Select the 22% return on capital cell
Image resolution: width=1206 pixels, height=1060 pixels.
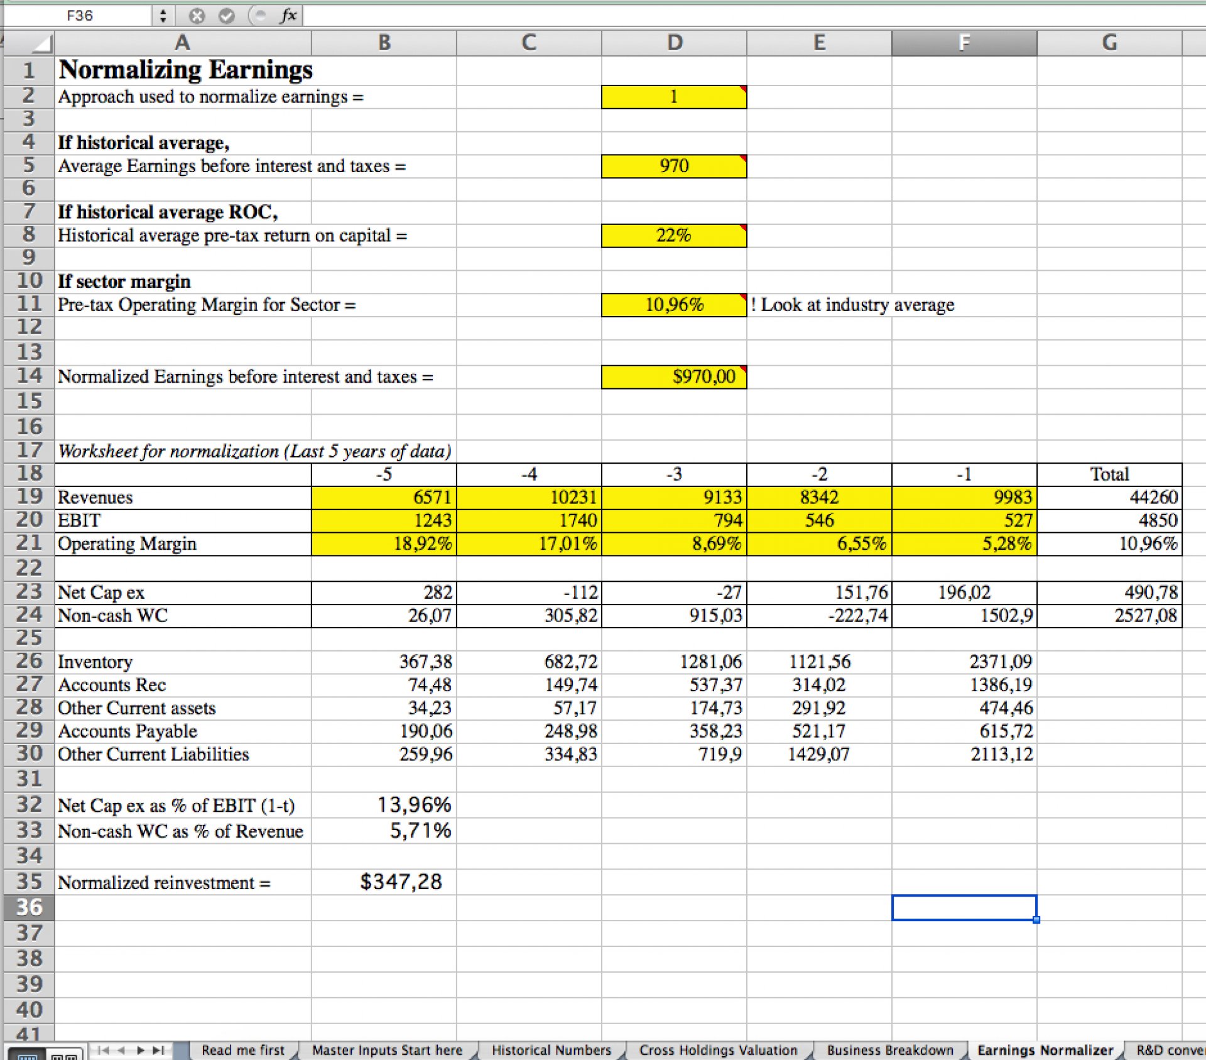click(674, 236)
